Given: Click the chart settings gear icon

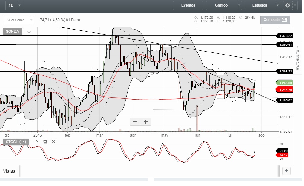Looking at the screenshot, I should (x=288, y=5).
